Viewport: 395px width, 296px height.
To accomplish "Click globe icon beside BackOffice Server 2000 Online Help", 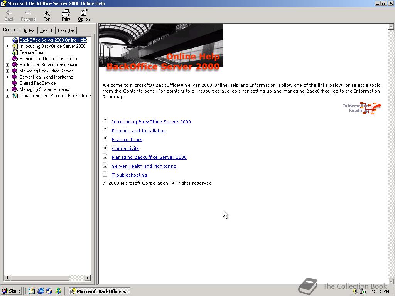I will [x=15, y=40].
